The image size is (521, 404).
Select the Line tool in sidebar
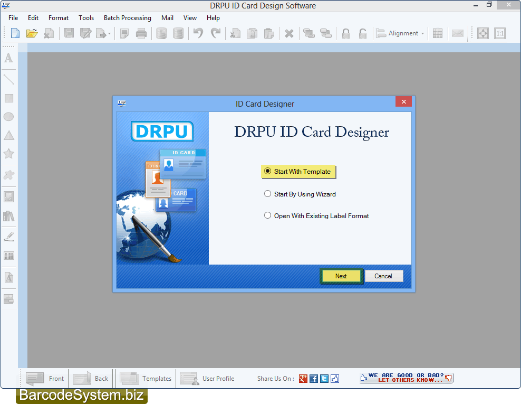[x=8, y=80]
